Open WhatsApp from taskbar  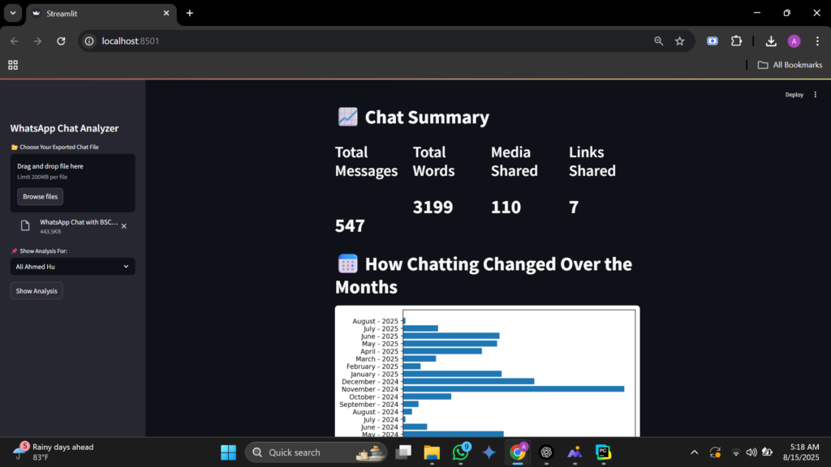pos(461,452)
